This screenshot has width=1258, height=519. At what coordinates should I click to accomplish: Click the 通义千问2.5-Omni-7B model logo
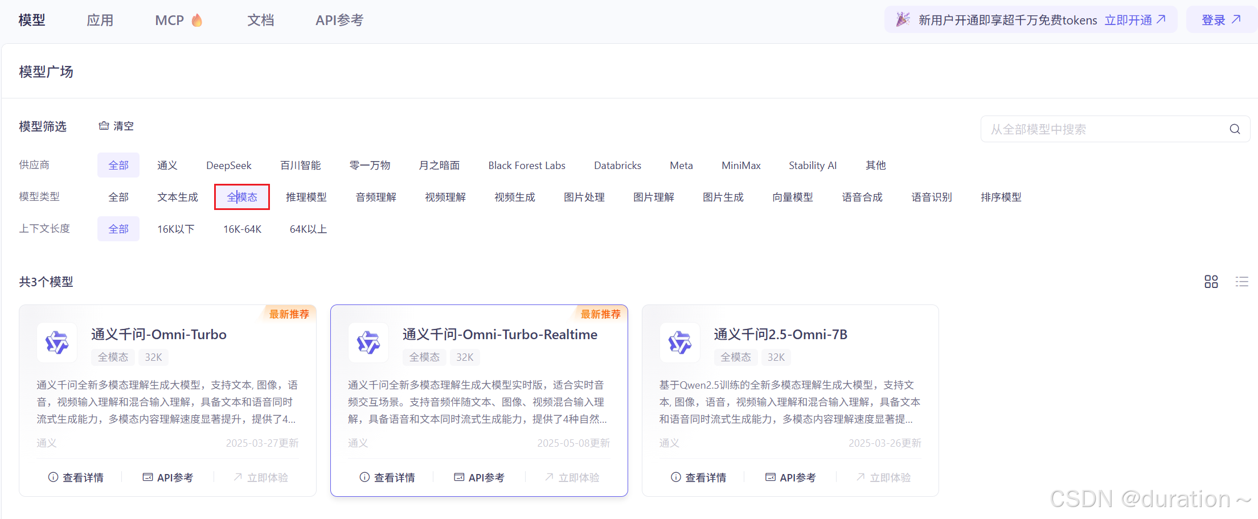pyautogui.click(x=680, y=343)
